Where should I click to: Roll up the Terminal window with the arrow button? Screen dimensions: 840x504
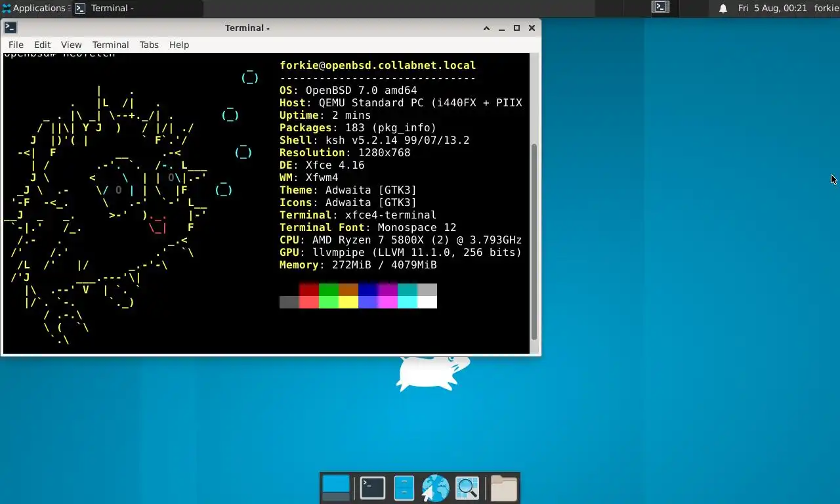click(x=486, y=28)
